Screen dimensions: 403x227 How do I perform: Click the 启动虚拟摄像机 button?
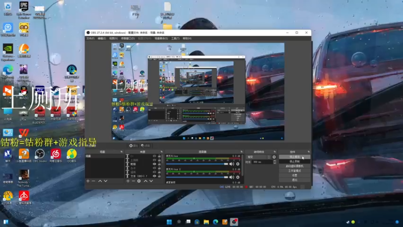[295, 166]
